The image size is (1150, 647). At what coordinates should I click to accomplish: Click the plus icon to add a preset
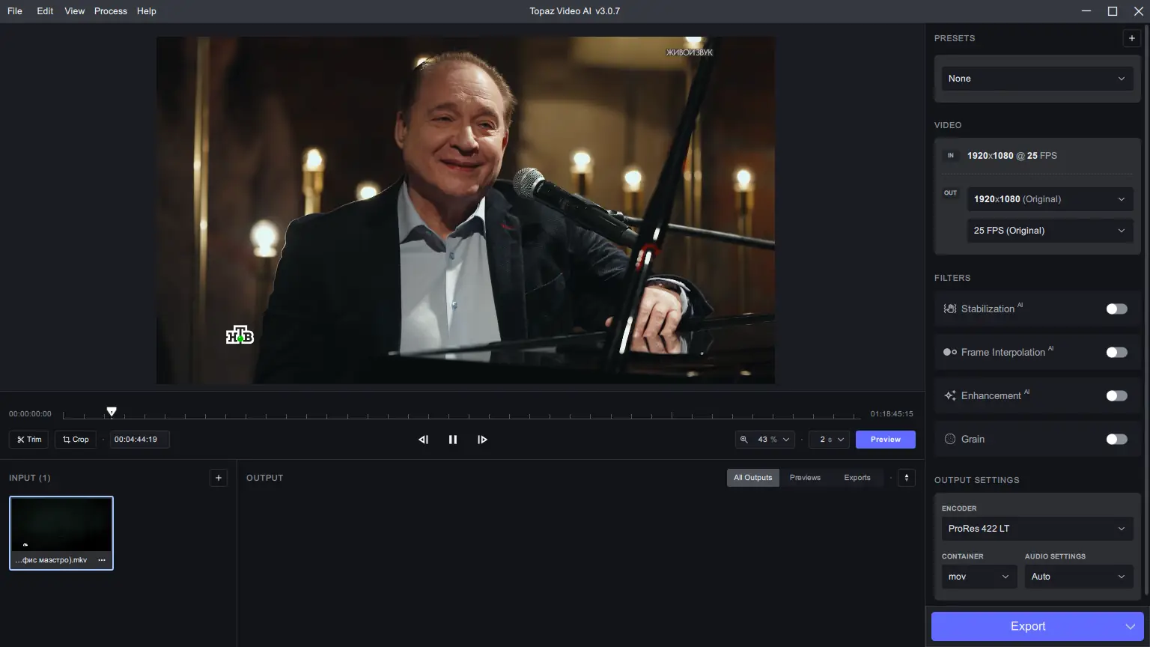[1131, 37]
